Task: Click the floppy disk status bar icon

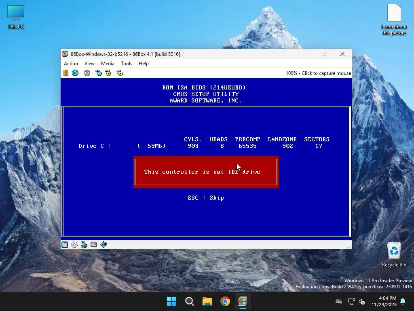Action: 65,245
